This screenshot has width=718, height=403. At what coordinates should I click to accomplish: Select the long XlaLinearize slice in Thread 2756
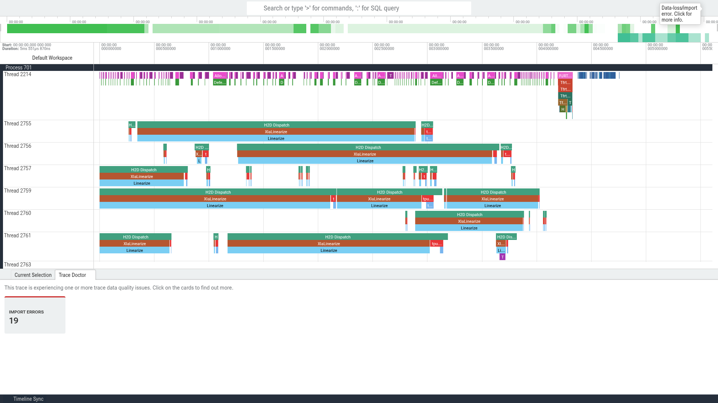pyautogui.click(x=365, y=154)
